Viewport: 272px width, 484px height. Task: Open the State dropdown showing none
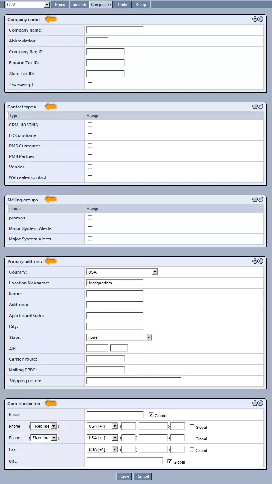pos(119,337)
